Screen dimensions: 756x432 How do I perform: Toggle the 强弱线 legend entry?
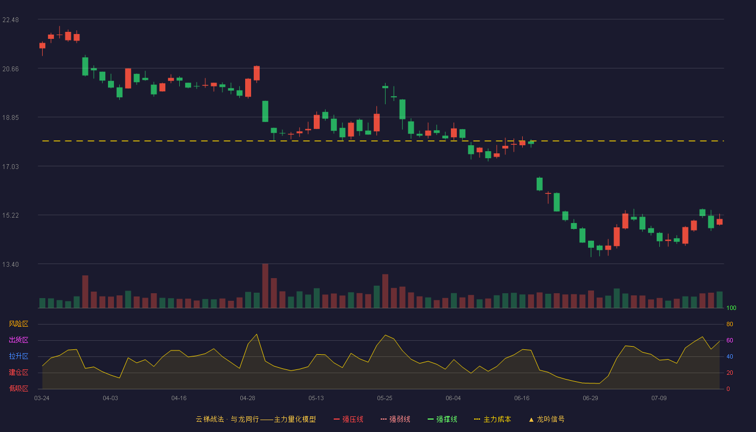395,419
